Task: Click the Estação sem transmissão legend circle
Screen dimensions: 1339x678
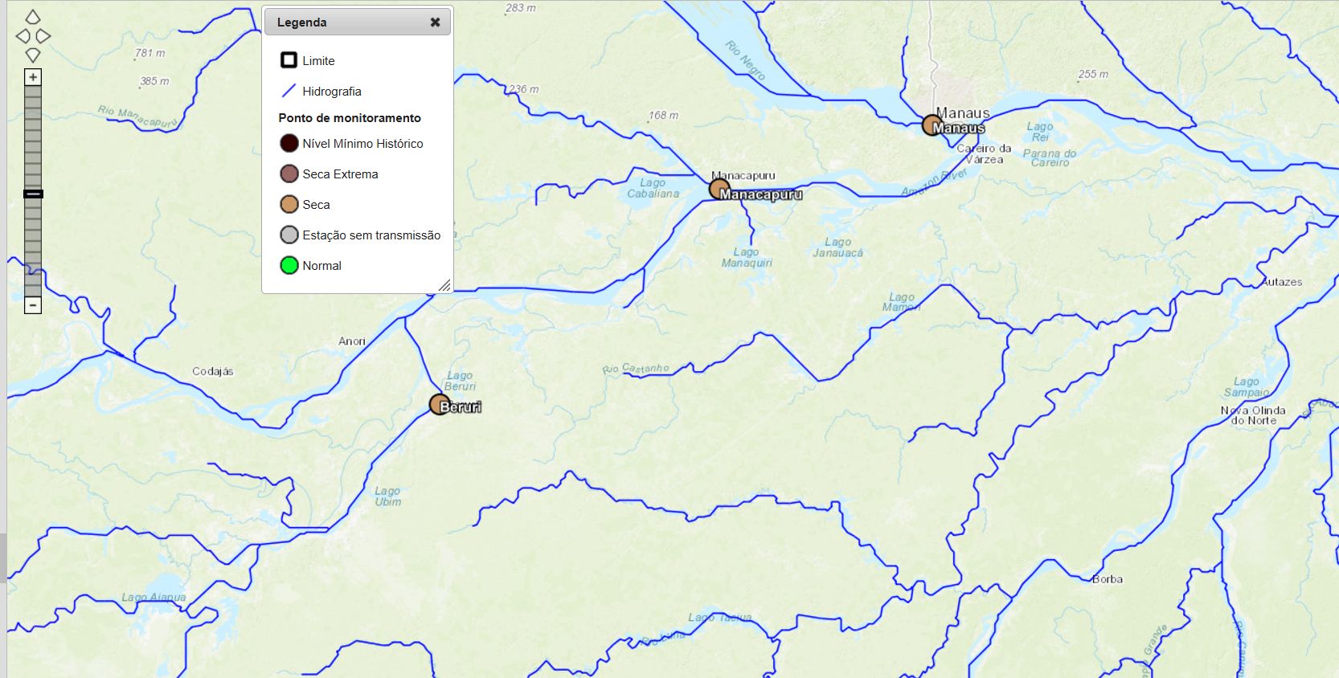Action: tap(289, 235)
